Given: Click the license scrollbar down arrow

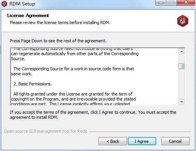Looking at the screenshot, I should [182, 102].
